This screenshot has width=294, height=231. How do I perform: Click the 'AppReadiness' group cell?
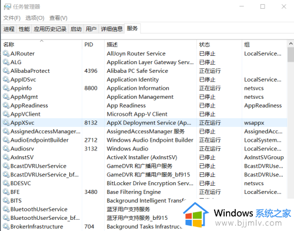[x=263, y=105]
